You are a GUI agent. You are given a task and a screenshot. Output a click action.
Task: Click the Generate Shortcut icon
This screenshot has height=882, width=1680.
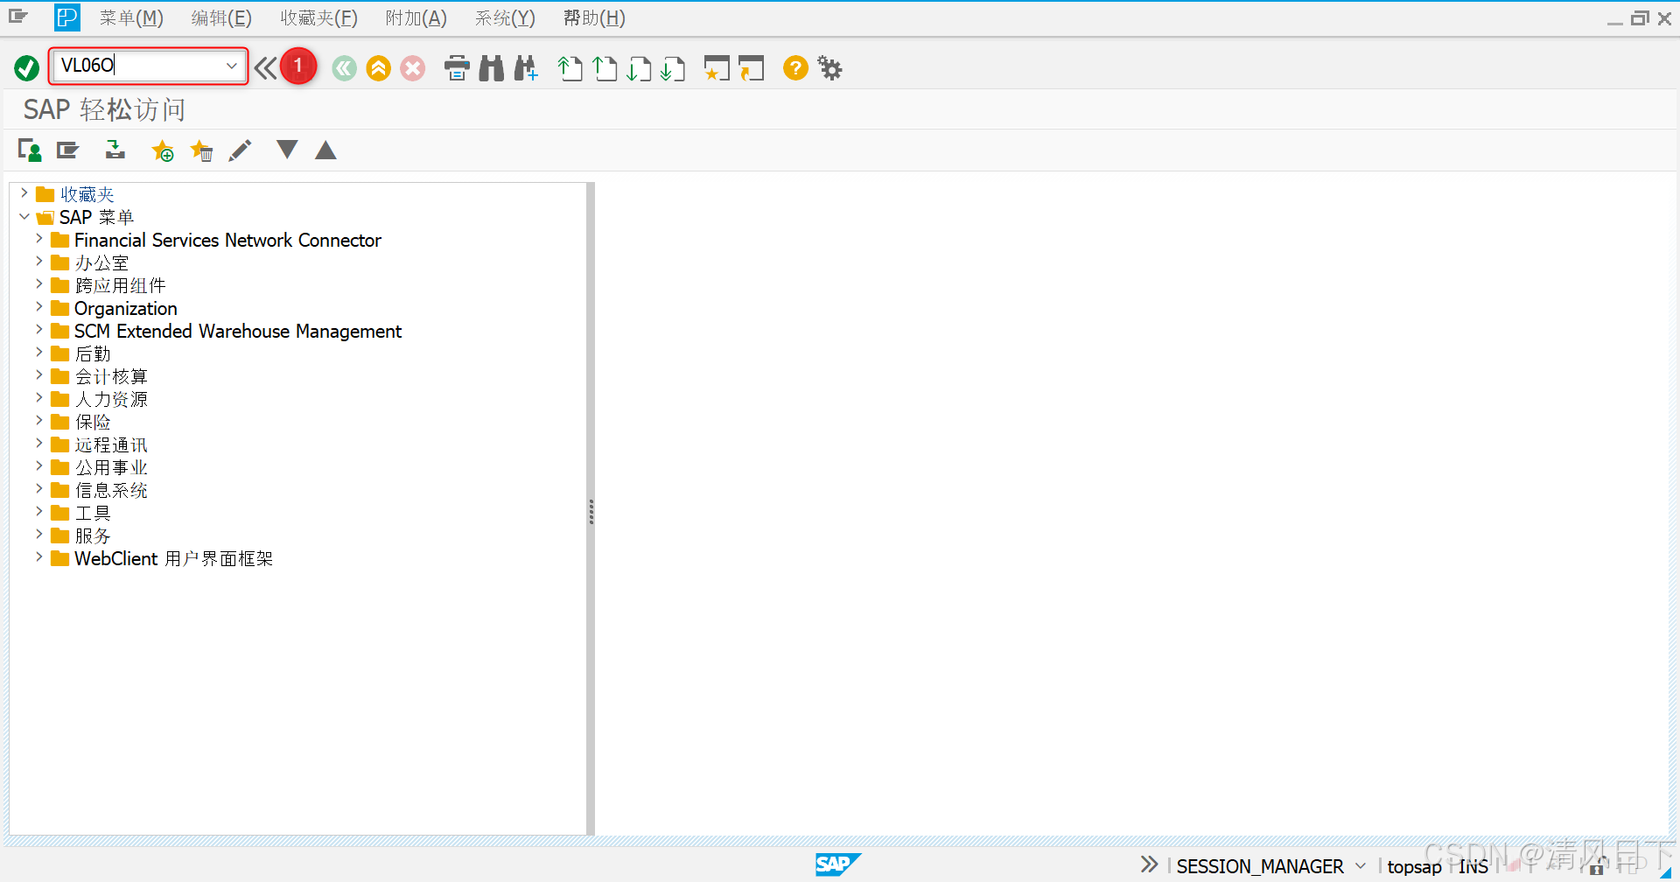pyautogui.click(x=751, y=68)
